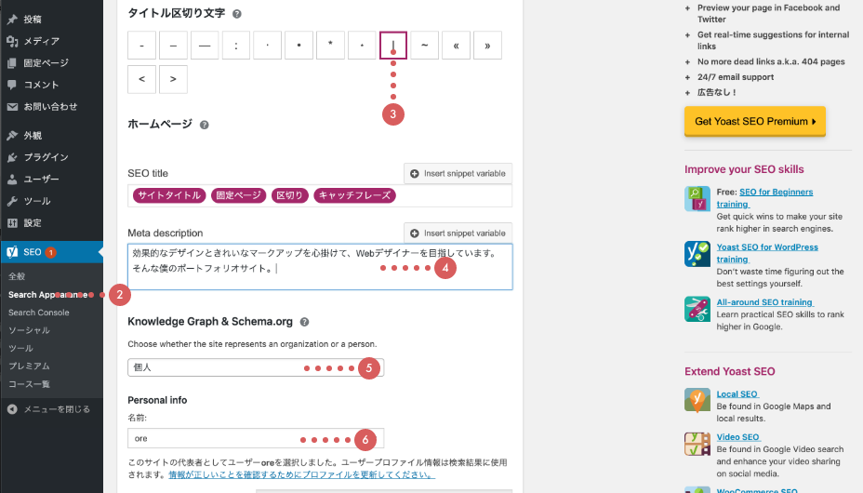Open the 投稿 (Posts) pin icon menu
The image size is (863, 493).
point(13,19)
